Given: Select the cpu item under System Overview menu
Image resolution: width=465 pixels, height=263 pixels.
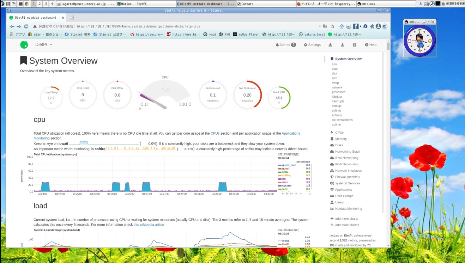Looking at the screenshot, I should point(334,64).
